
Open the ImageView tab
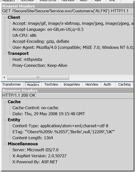tap(72, 85)
